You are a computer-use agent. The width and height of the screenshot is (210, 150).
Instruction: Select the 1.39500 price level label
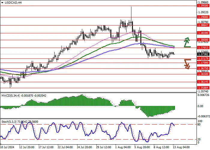click(x=203, y=6)
